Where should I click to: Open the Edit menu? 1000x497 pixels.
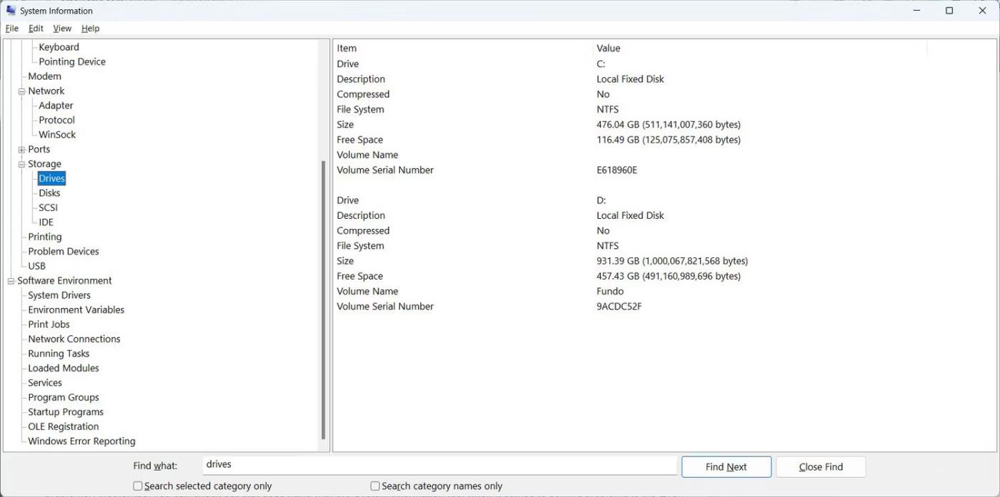36,29
